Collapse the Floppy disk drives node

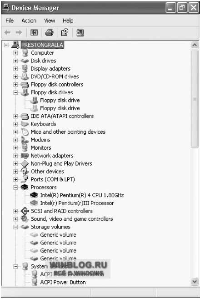(15, 92)
